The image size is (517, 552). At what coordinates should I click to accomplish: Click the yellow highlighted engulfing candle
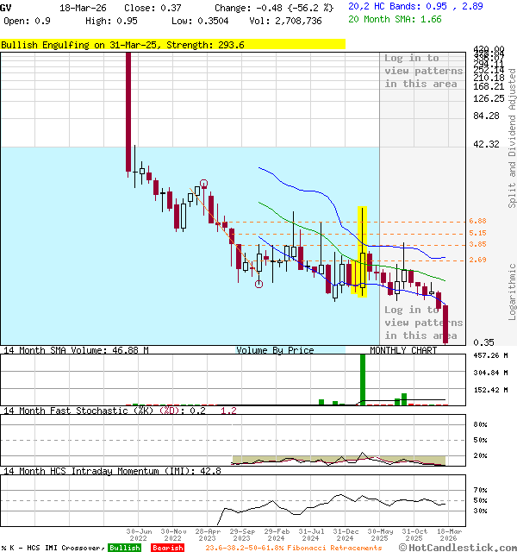pyautogui.click(x=363, y=252)
